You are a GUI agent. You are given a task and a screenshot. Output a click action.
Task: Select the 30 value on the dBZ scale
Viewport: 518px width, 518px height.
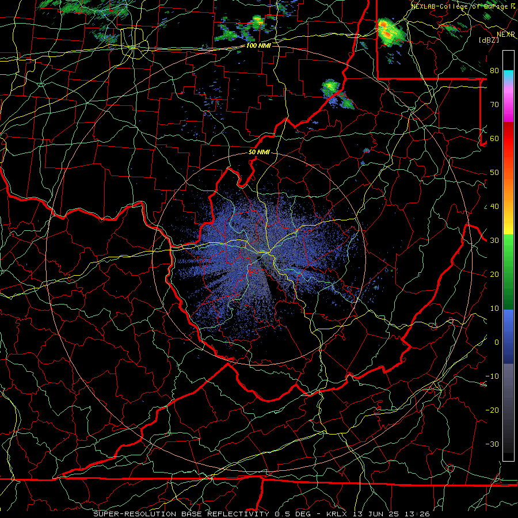494,241
